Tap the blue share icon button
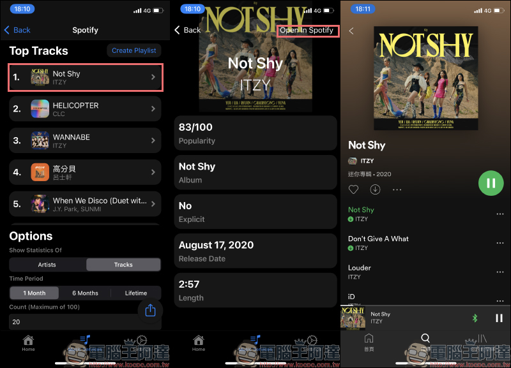Viewport: 511px width, 368px height. [150, 310]
